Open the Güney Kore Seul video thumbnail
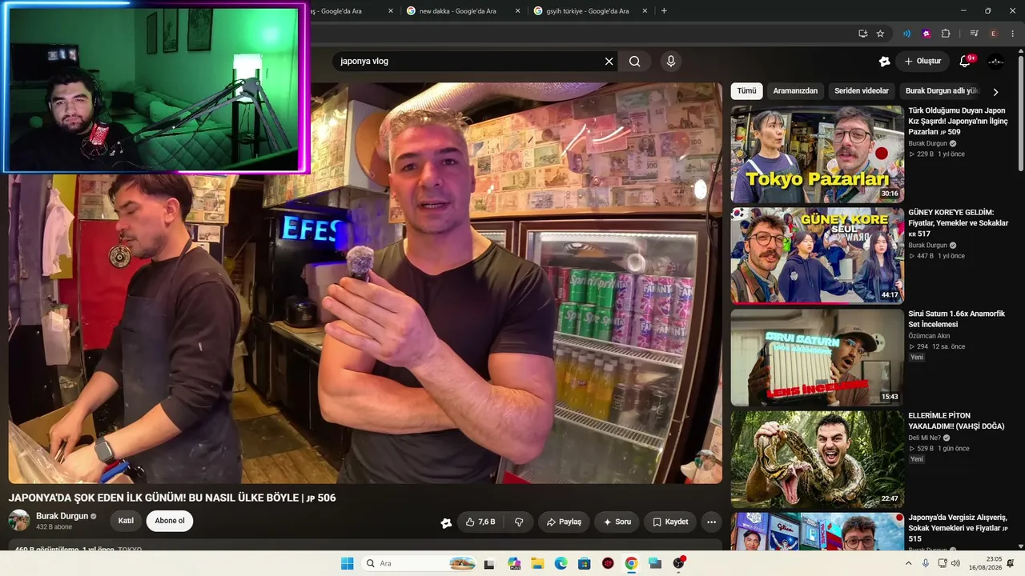 point(817,256)
